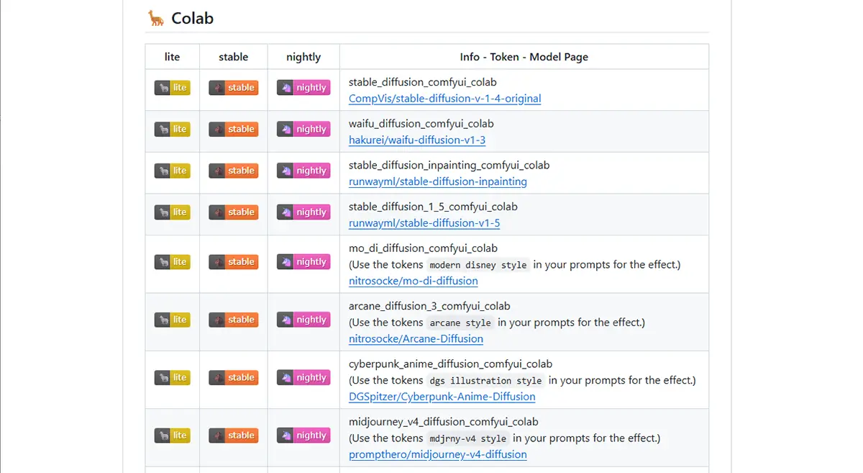The height and width of the screenshot is (473, 863).
Task: Open the lite badge for stable_diffusion_comfyui_colab
Action: click(x=173, y=88)
